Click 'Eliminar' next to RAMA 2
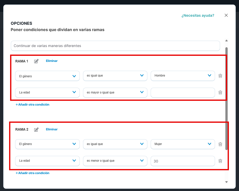The height and width of the screenshot is (191, 239). 52,129
